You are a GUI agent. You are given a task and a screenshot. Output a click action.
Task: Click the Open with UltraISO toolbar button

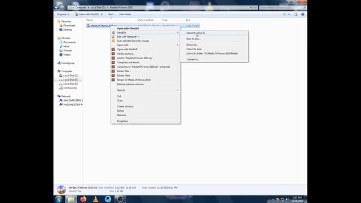point(87,14)
